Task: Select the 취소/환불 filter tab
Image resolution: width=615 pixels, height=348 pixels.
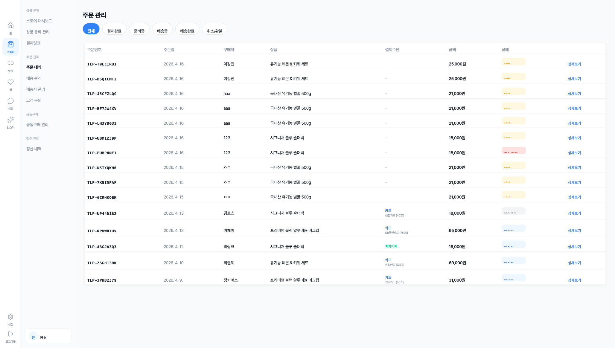Action: pyautogui.click(x=214, y=29)
